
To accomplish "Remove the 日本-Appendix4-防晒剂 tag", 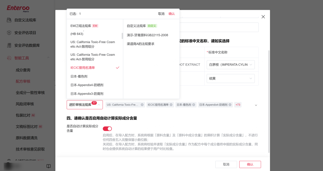I will pyautogui.click(x=230, y=105).
